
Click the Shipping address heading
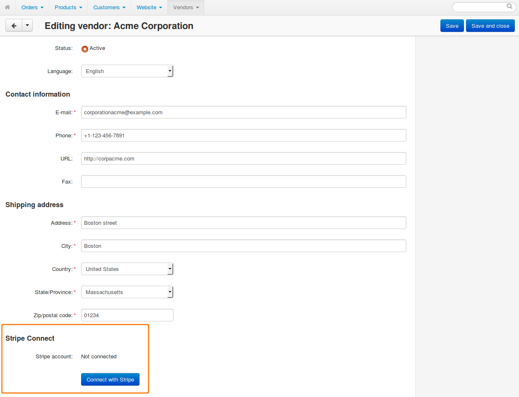point(34,205)
